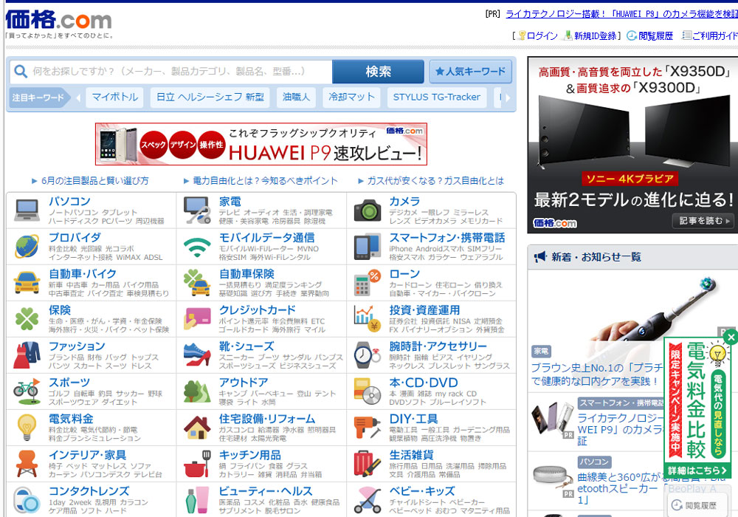Click the プロバイダ globe icon

pos(27,247)
